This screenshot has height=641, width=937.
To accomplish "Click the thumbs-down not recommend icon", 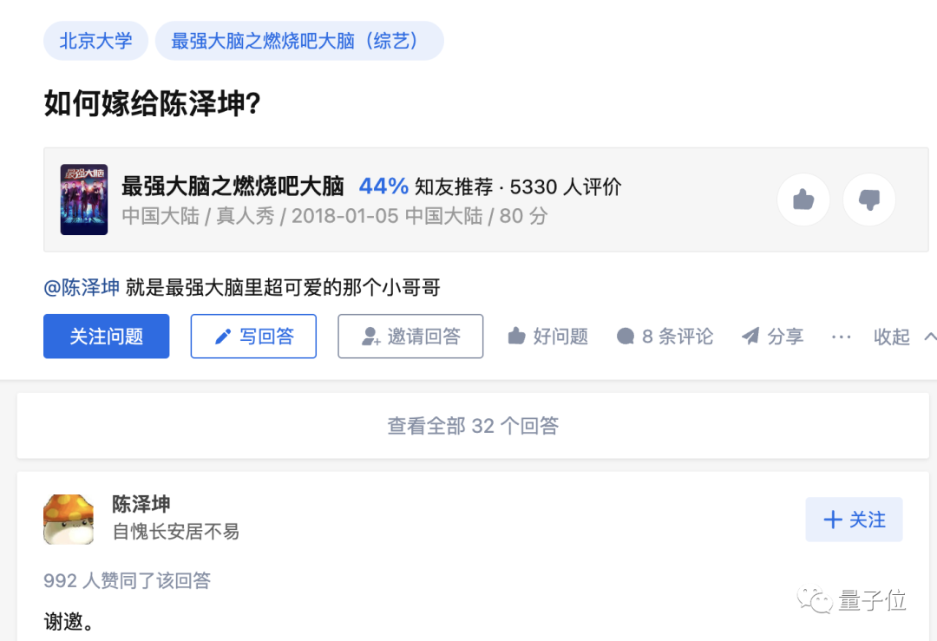I will coord(868,199).
